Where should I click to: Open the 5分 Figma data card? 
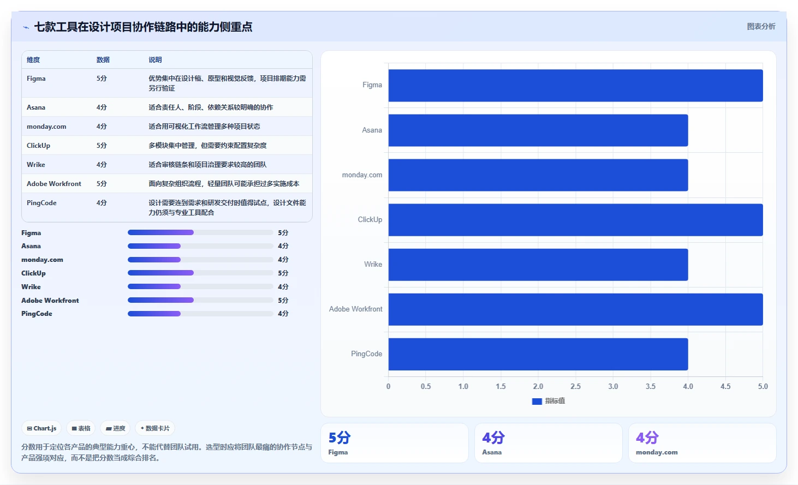pyautogui.click(x=395, y=443)
